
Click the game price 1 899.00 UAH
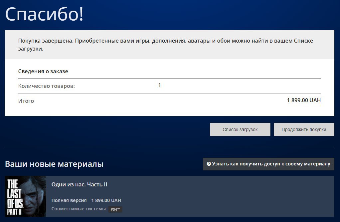coord(106,200)
